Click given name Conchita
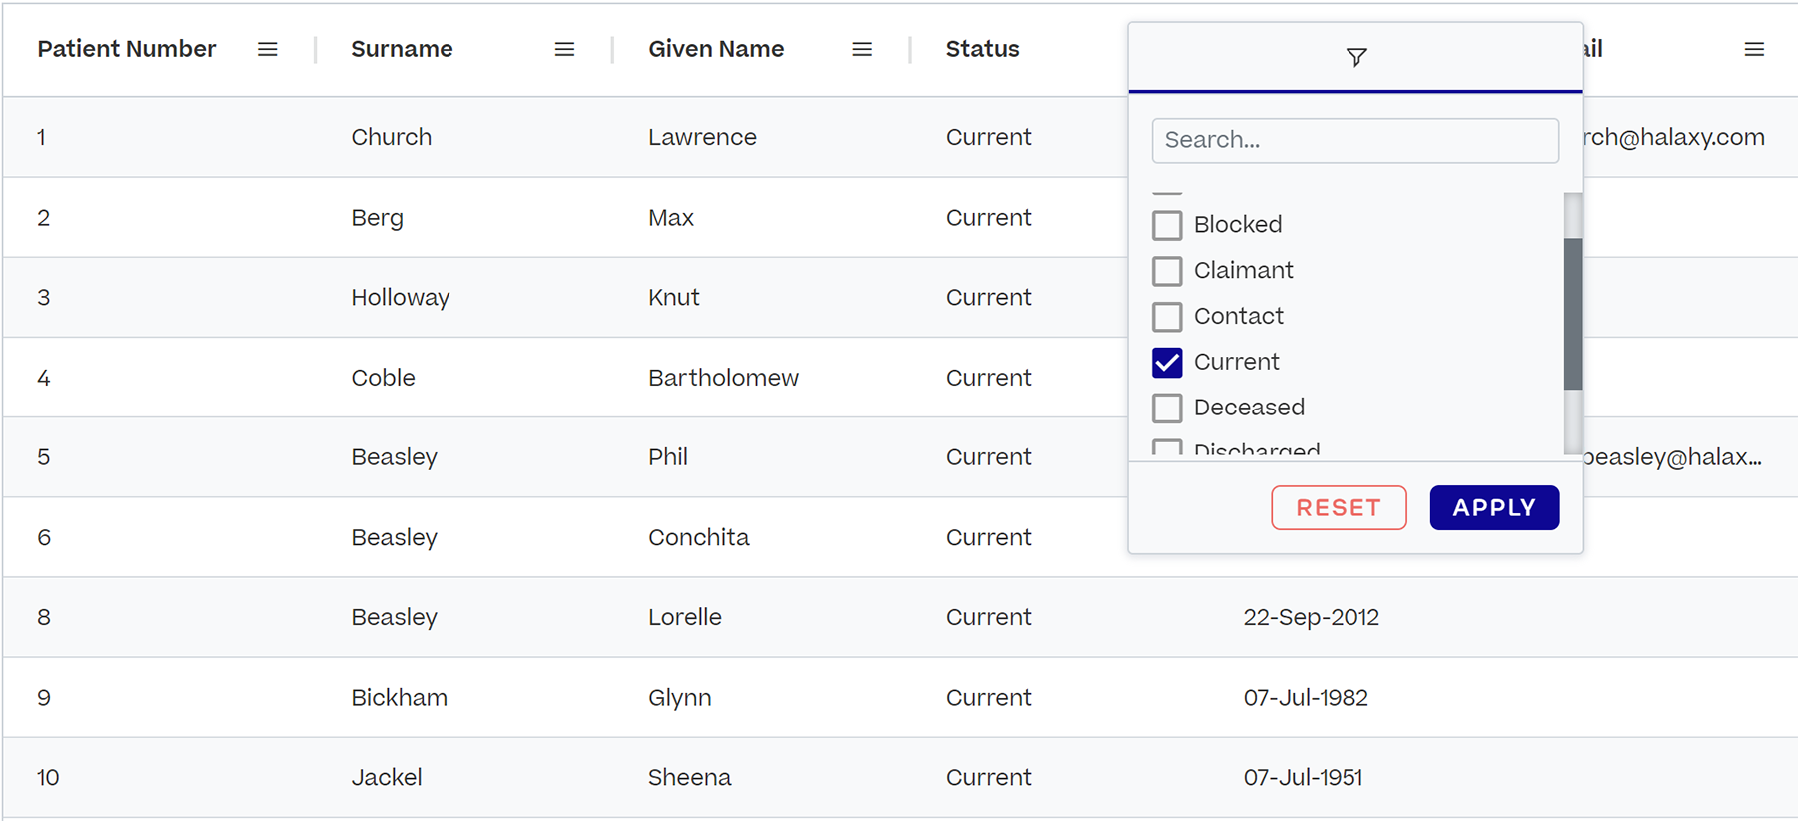1798x821 pixels. (699, 537)
